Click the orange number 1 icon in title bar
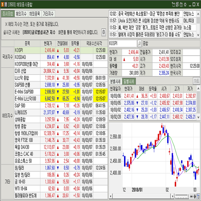The image size is (201, 201). (x=3, y=5)
